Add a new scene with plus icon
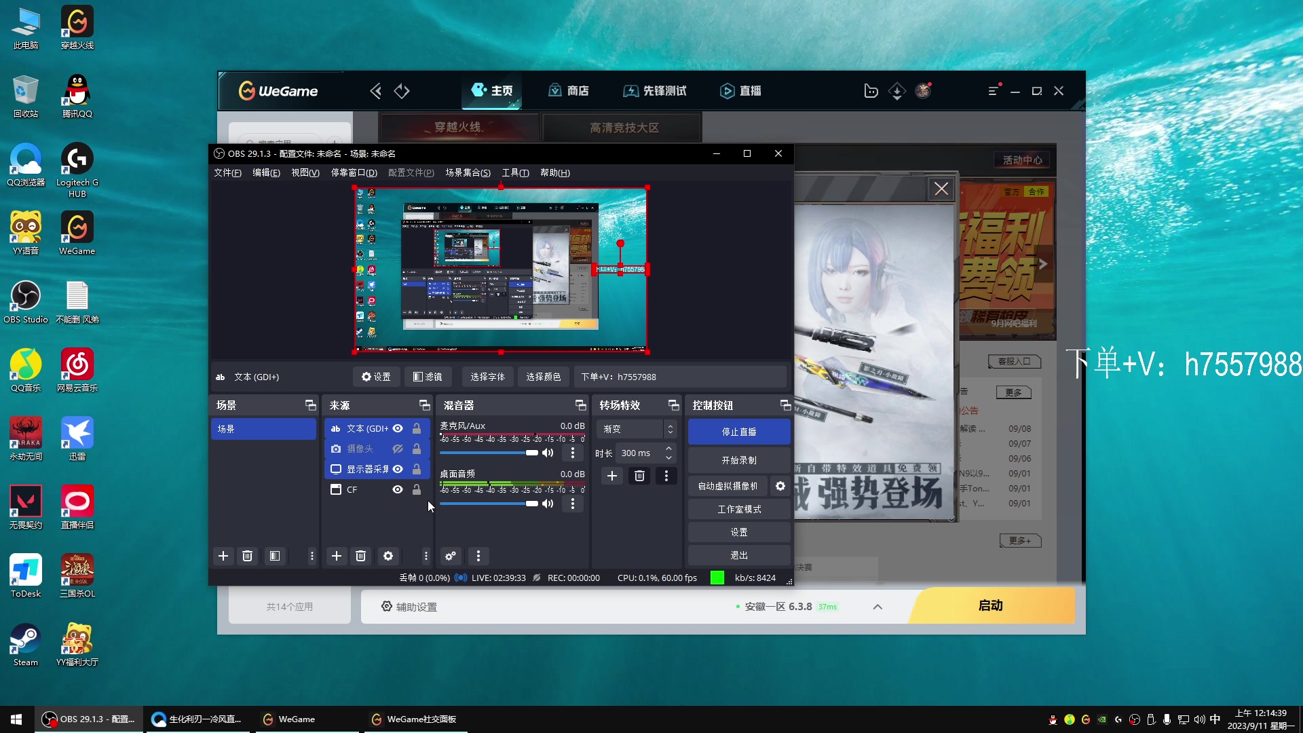 click(223, 556)
